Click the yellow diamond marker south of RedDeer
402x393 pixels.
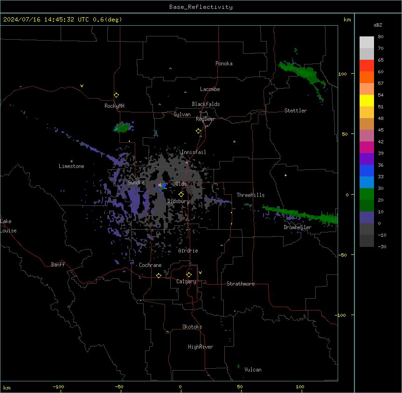pos(198,131)
